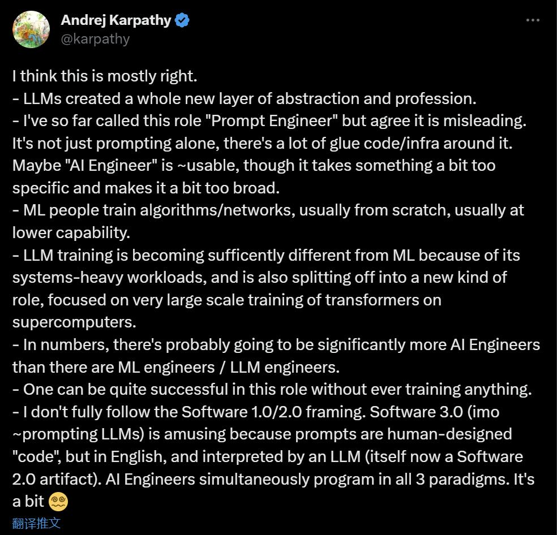Click the single word line "supercomputers."

coord(74,322)
